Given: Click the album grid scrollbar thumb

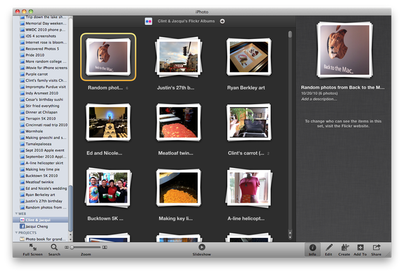Looking at the screenshot, I should (x=290, y=35).
